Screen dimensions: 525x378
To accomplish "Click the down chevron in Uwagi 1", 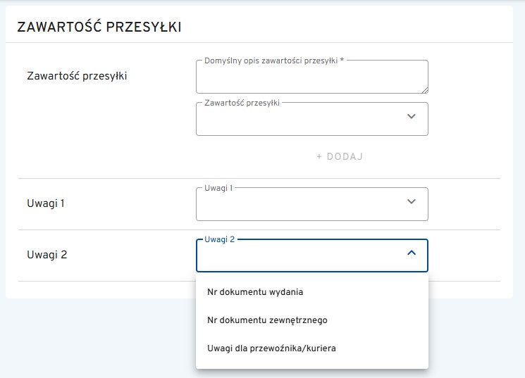I will [x=412, y=201].
